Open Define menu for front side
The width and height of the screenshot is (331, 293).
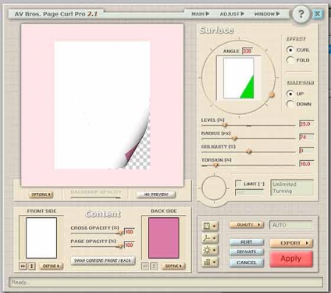(51, 266)
